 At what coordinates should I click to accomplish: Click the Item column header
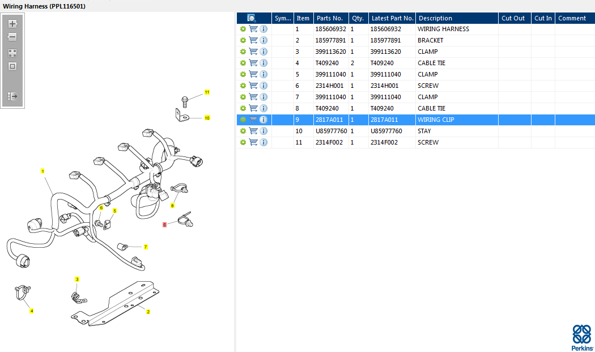[x=303, y=18]
